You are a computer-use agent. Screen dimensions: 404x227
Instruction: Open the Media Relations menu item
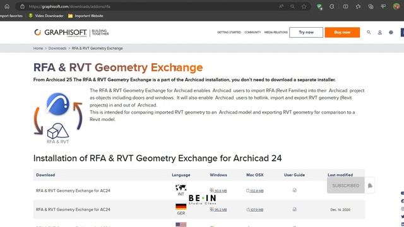pyautogui.click(x=276, y=32)
